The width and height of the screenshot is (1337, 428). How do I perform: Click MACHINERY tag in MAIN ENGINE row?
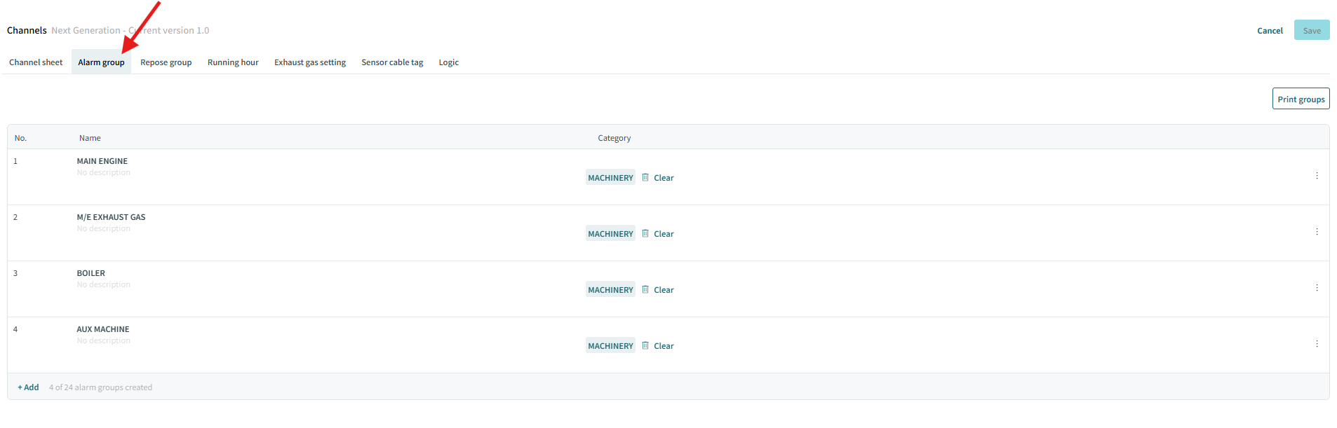coord(610,177)
